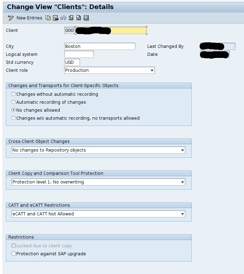Click the Logical system label
This screenshot has height=274, width=244.
[21, 54]
